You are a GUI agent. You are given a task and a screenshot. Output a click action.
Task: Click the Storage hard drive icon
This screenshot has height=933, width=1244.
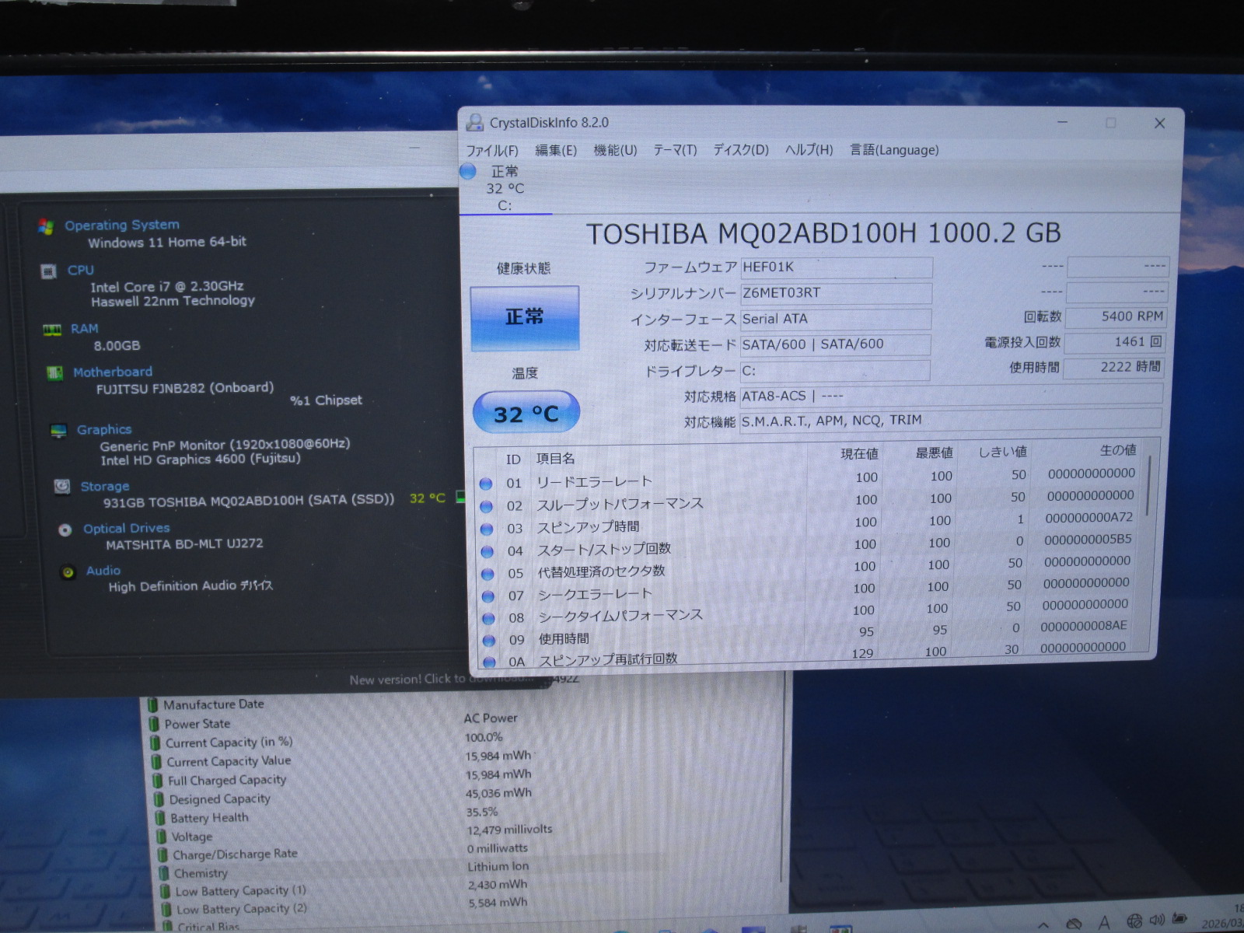(62, 487)
